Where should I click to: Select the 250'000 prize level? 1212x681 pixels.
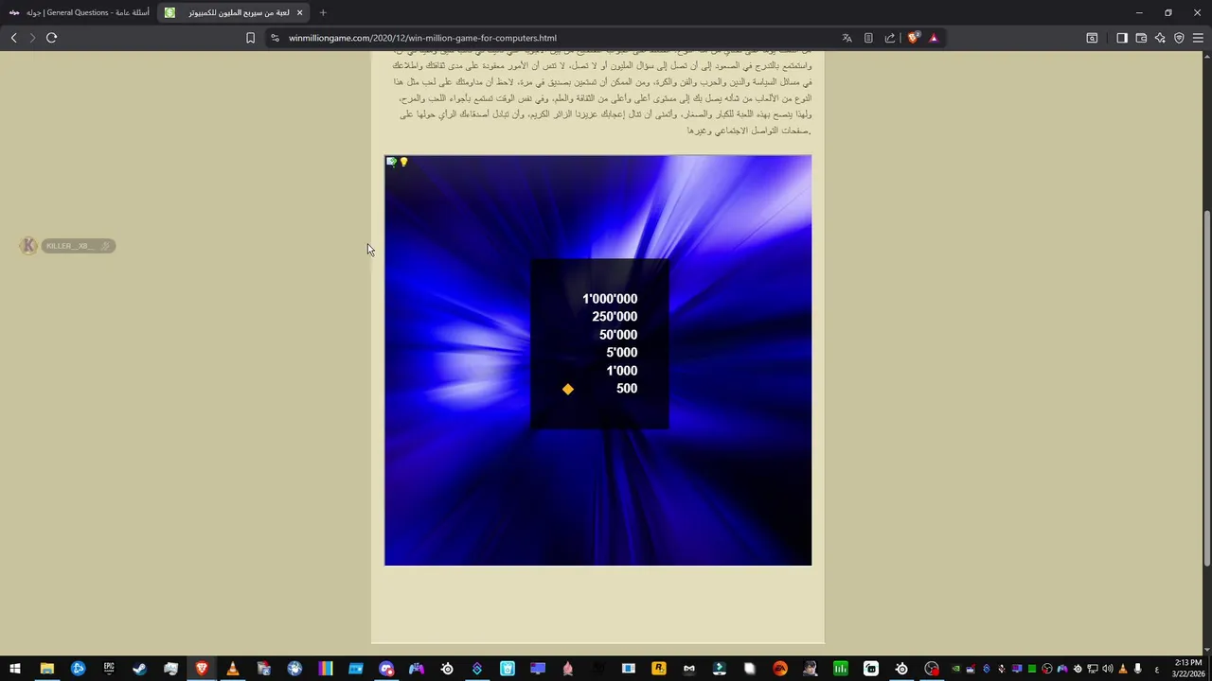(615, 317)
